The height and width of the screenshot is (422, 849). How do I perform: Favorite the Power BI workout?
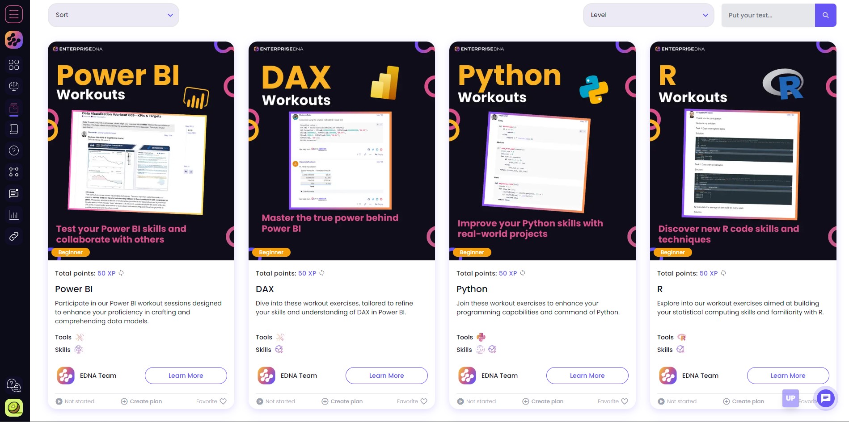coord(211,401)
